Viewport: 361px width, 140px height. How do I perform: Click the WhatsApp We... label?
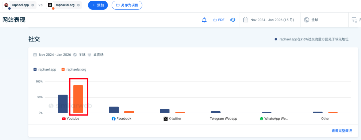pos(276,119)
